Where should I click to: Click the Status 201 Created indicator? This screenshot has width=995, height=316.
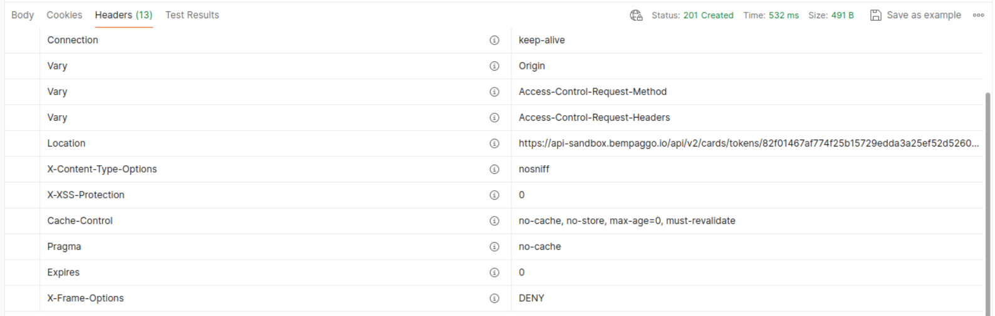coord(692,15)
